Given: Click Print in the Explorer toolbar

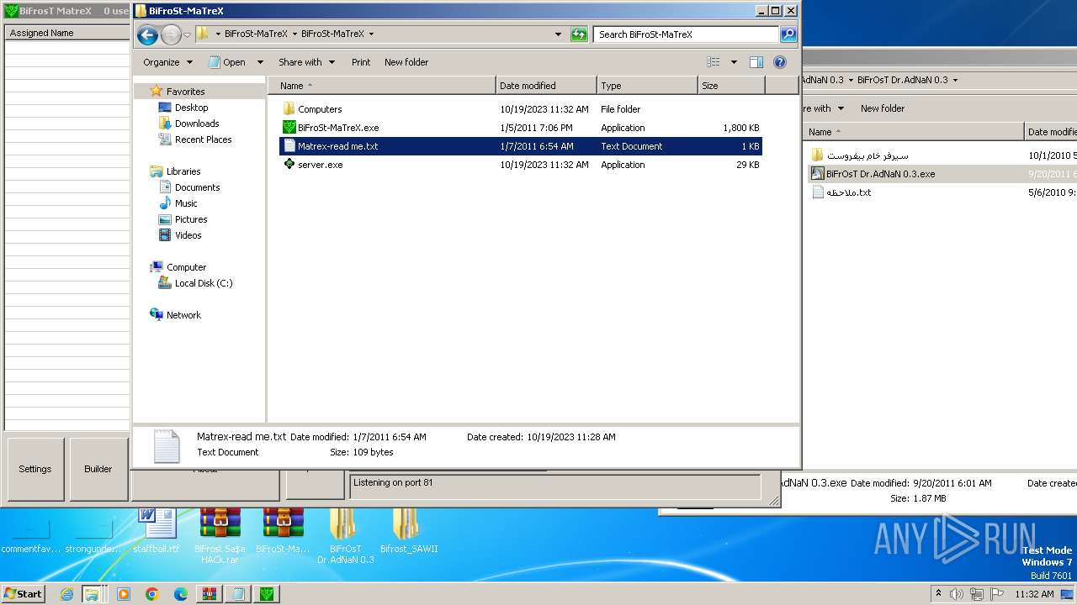Looking at the screenshot, I should [x=361, y=62].
